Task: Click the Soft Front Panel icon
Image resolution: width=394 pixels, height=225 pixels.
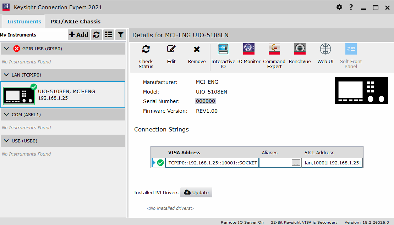Action: 351,49
